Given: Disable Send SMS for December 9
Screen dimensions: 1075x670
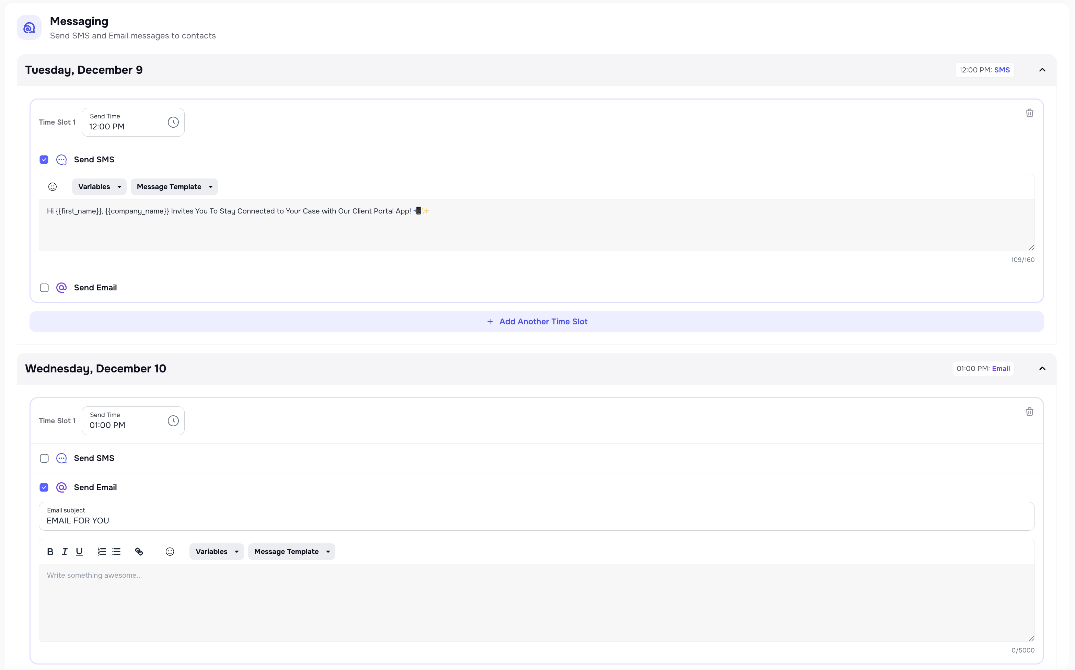Looking at the screenshot, I should coord(44,160).
